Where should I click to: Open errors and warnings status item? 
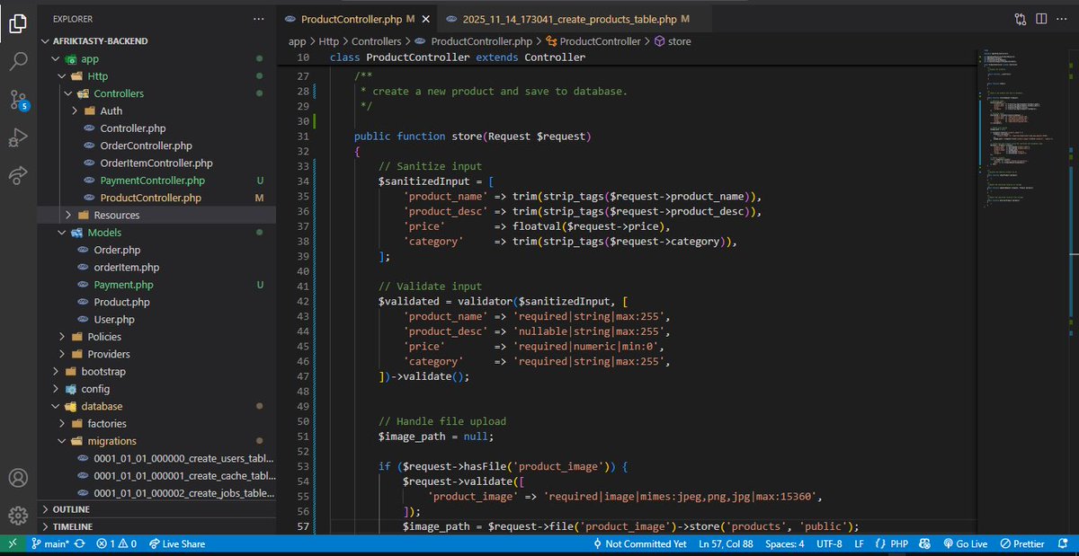[116, 543]
